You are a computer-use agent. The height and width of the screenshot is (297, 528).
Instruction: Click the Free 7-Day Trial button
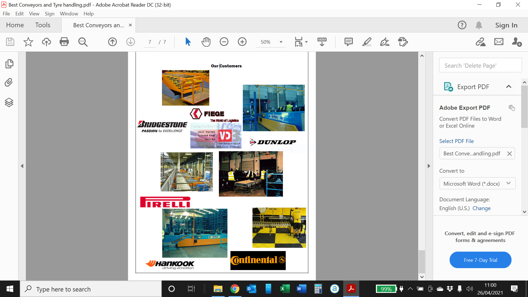pyautogui.click(x=480, y=260)
